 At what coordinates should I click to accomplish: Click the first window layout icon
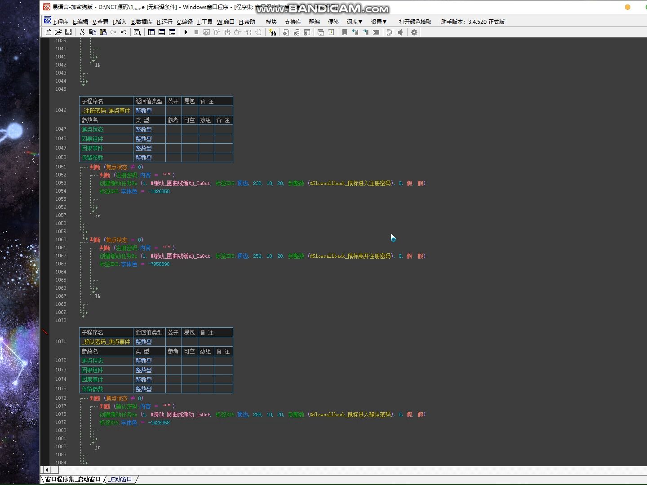(151, 32)
